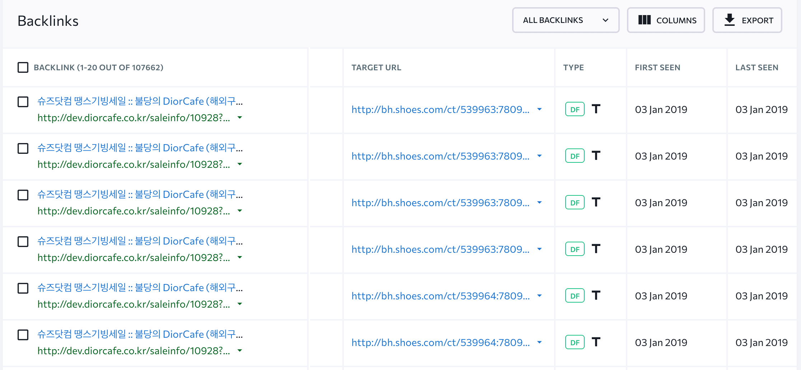Click the T icon in the second row

coord(596,156)
